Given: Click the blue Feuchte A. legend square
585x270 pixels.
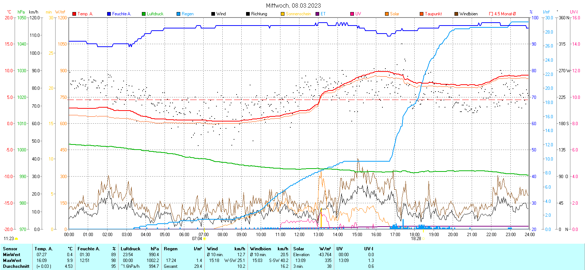Looking at the screenshot, I should 109,14.
